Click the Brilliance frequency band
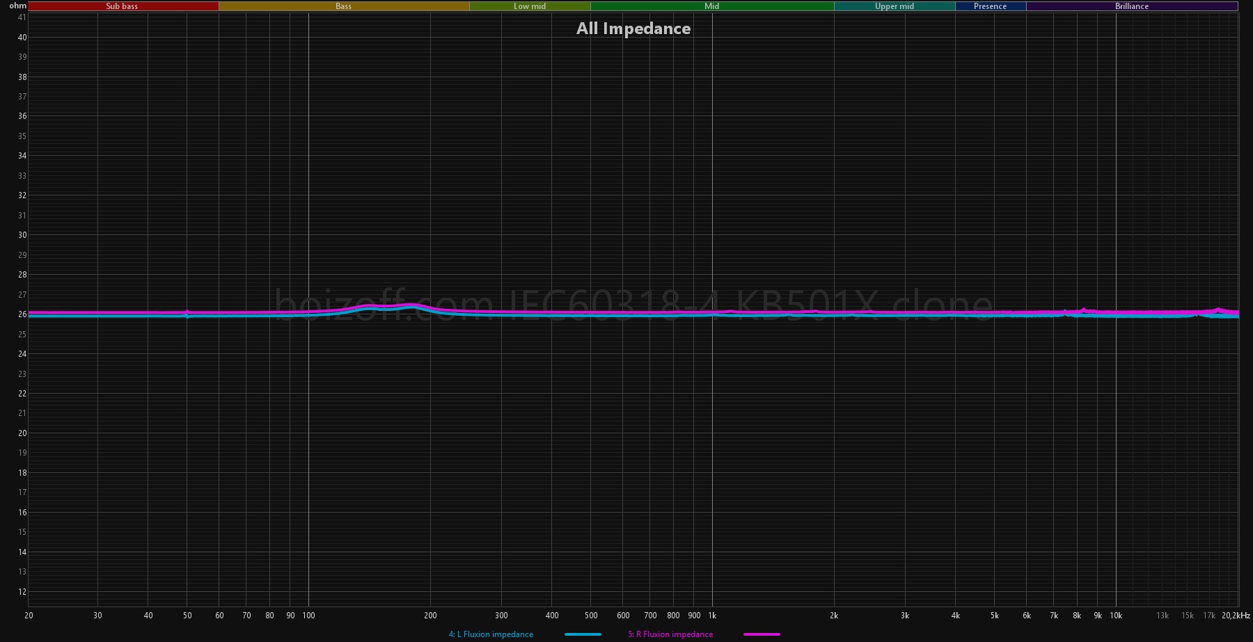This screenshot has width=1253, height=642. tap(1131, 6)
